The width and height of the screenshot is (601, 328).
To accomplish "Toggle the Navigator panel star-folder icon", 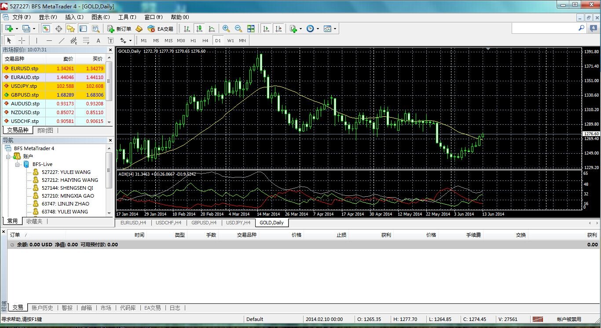I will 71,29.
